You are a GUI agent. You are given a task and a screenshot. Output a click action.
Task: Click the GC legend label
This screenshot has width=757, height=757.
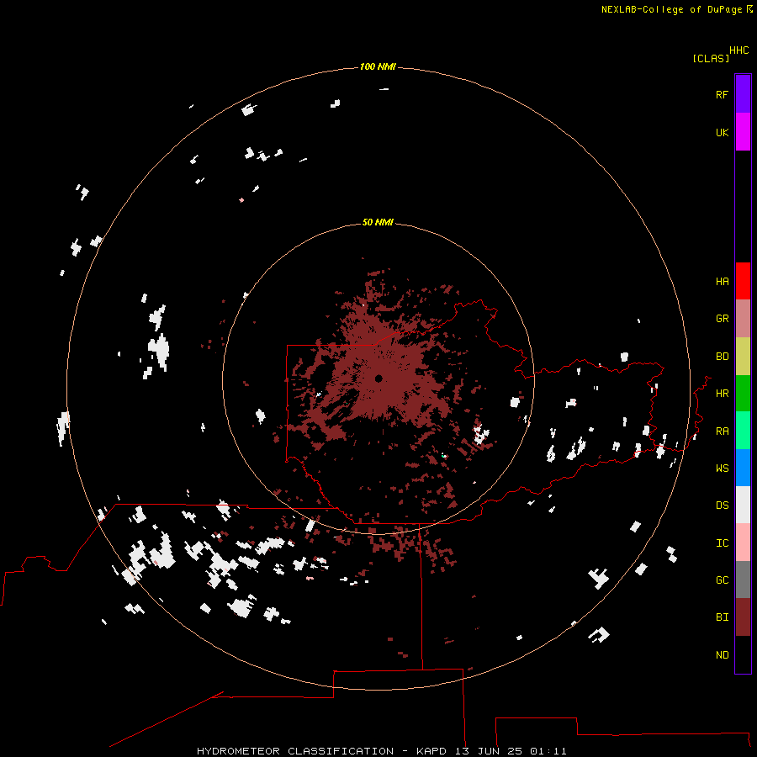click(x=722, y=580)
